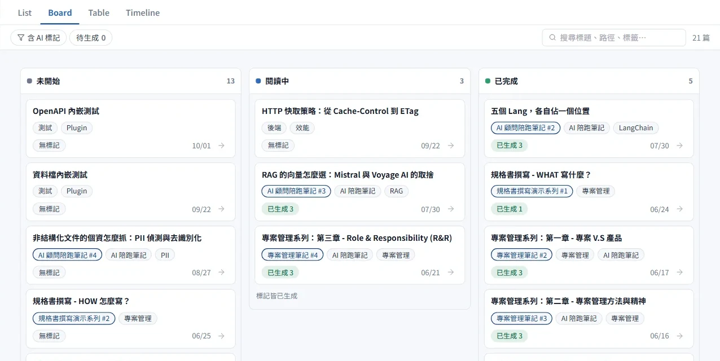The image size is (720, 361).
Task: Open RAG 的向量怎麼選 card title
Action: 348,175
